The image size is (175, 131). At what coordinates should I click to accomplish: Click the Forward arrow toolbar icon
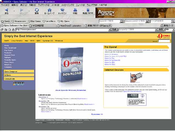tap(22, 10)
